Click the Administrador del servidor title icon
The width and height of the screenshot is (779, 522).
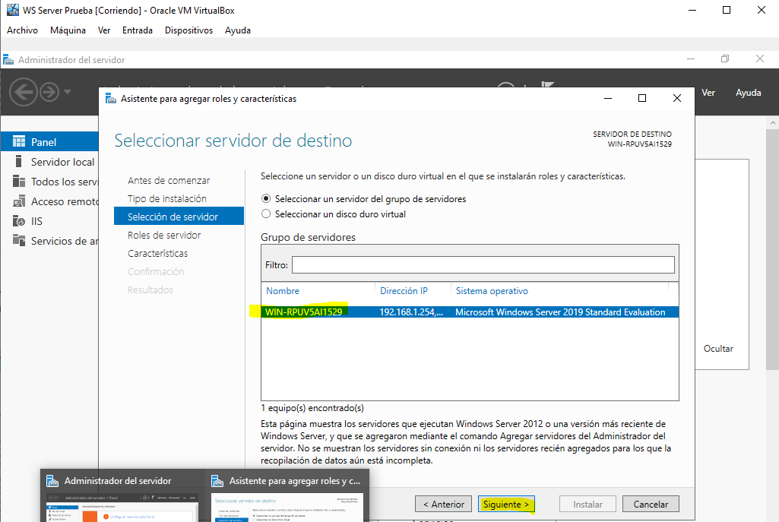(x=8, y=59)
